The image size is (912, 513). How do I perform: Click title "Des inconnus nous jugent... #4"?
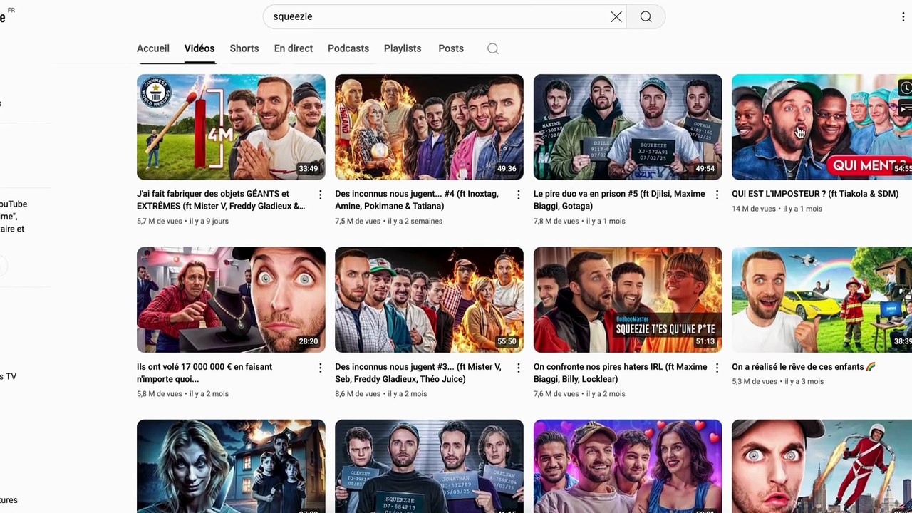[x=417, y=200]
